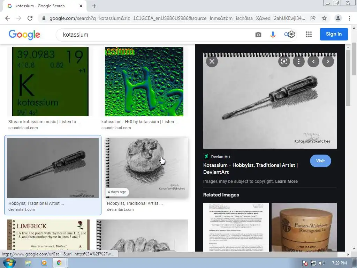
Task: Open the Windows Start menu
Action: (x=9, y=263)
